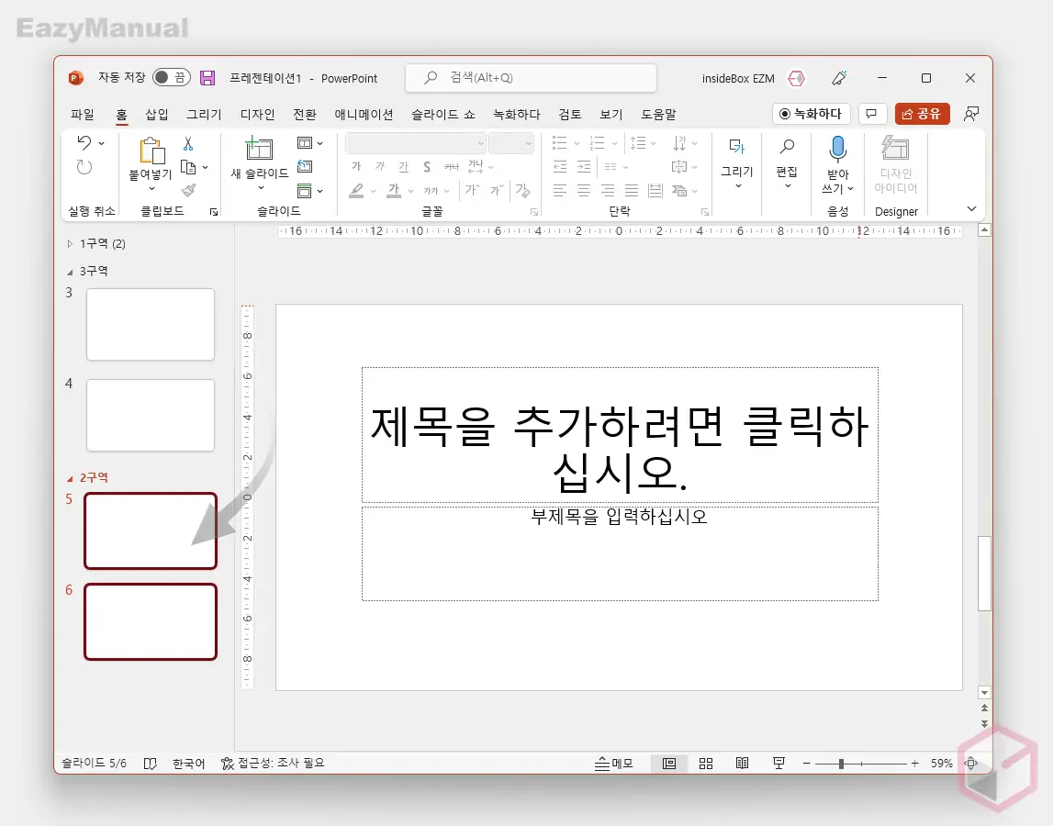Open the Dictate microphone icon
Image resolution: width=1053 pixels, height=826 pixels.
tap(837, 149)
